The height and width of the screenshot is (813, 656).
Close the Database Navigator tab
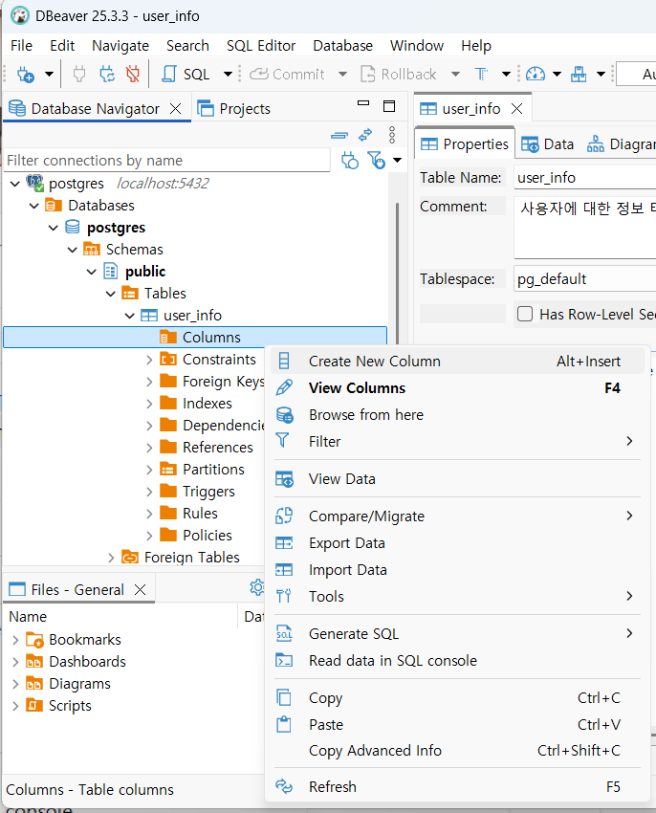pyautogui.click(x=176, y=108)
